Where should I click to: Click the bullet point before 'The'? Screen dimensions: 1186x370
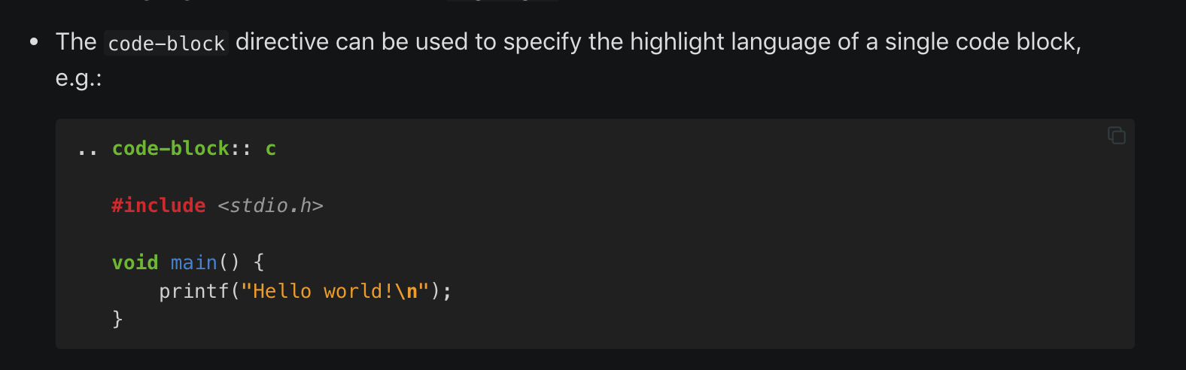[34, 42]
